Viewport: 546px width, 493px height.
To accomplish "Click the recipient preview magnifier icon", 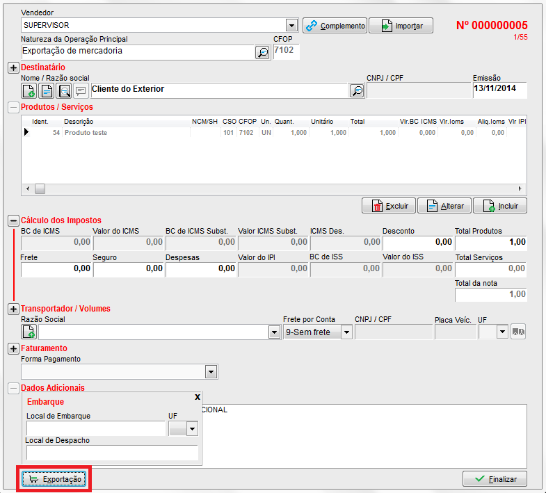I will [x=64, y=90].
